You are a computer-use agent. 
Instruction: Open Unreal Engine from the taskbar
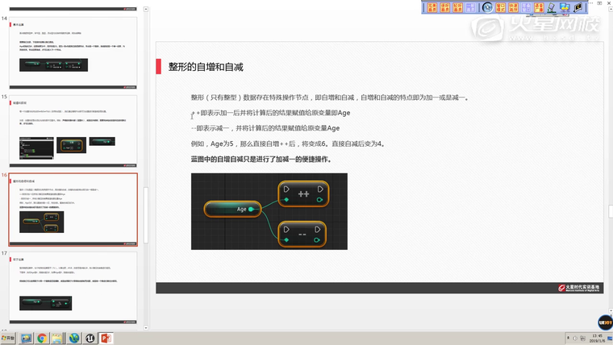(90, 338)
